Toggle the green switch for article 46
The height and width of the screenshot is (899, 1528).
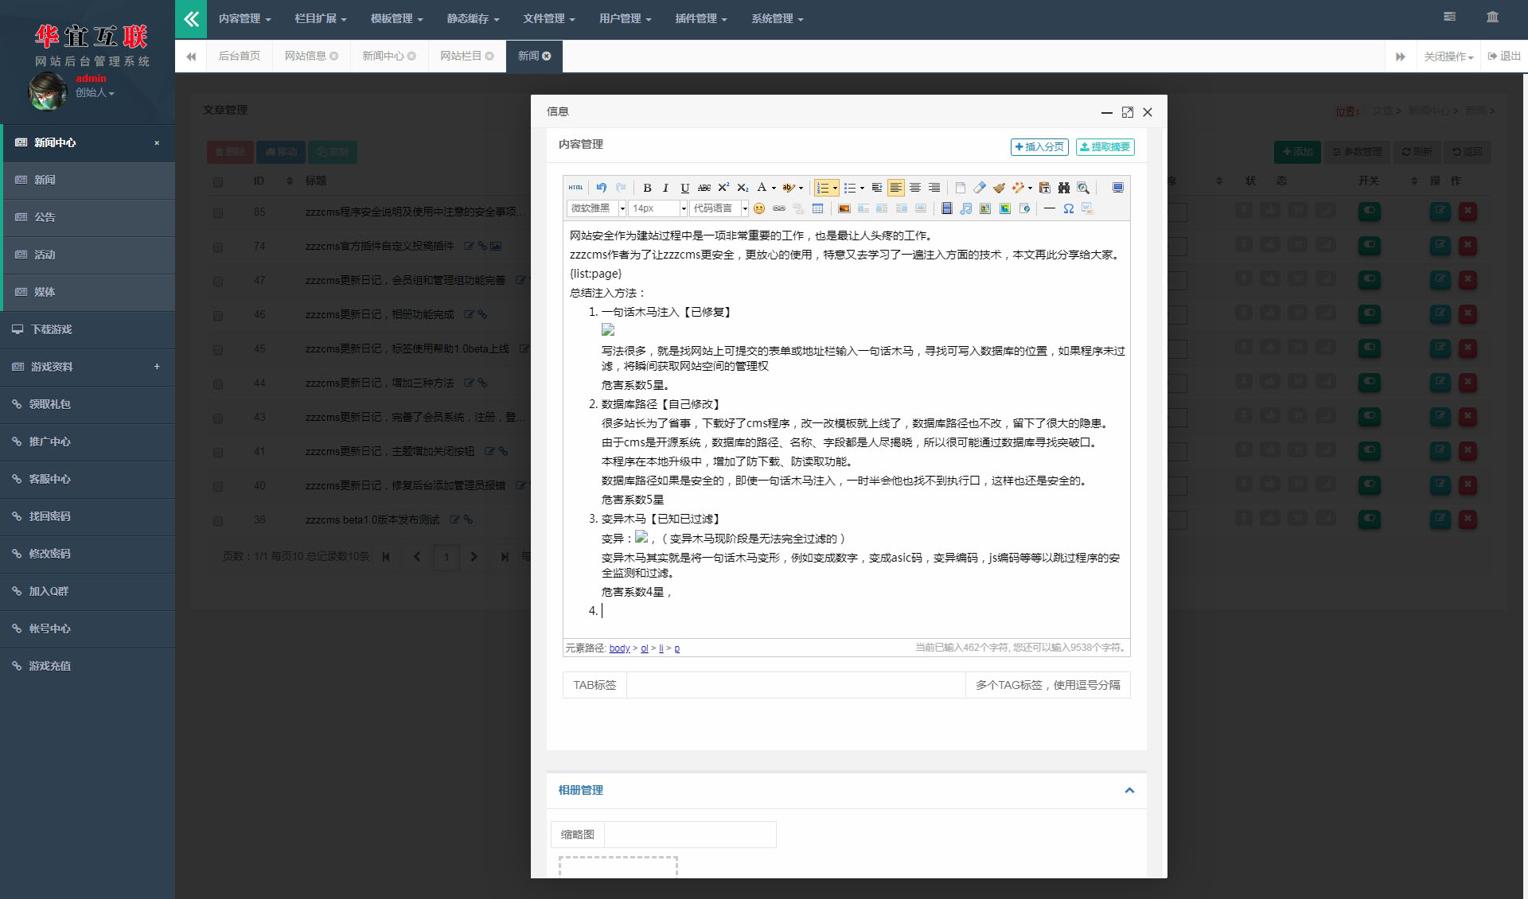pos(1370,314)
